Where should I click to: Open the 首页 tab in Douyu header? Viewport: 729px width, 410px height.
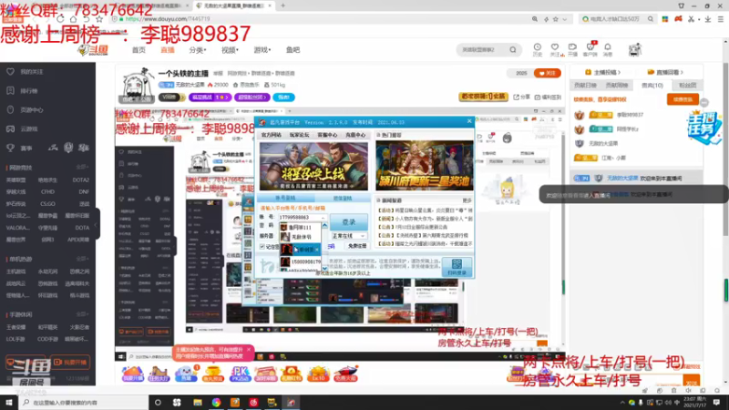[139, 50]
